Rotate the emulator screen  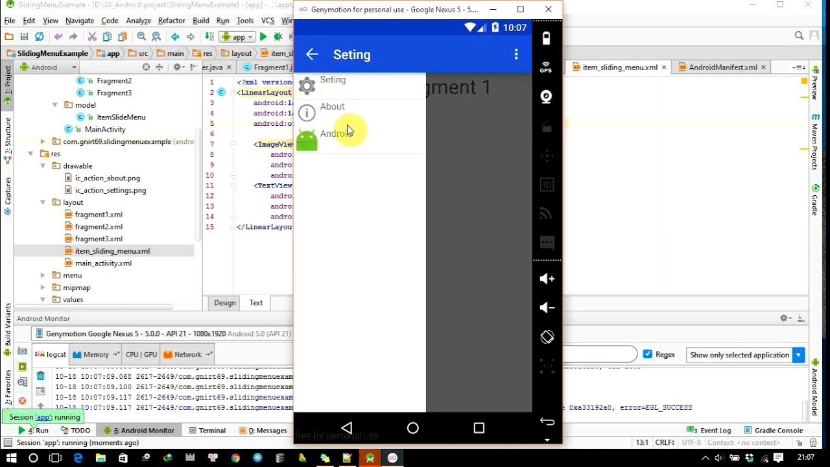[x=547, y=337]
